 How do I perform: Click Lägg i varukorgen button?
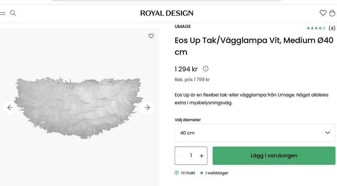(274, 156)
